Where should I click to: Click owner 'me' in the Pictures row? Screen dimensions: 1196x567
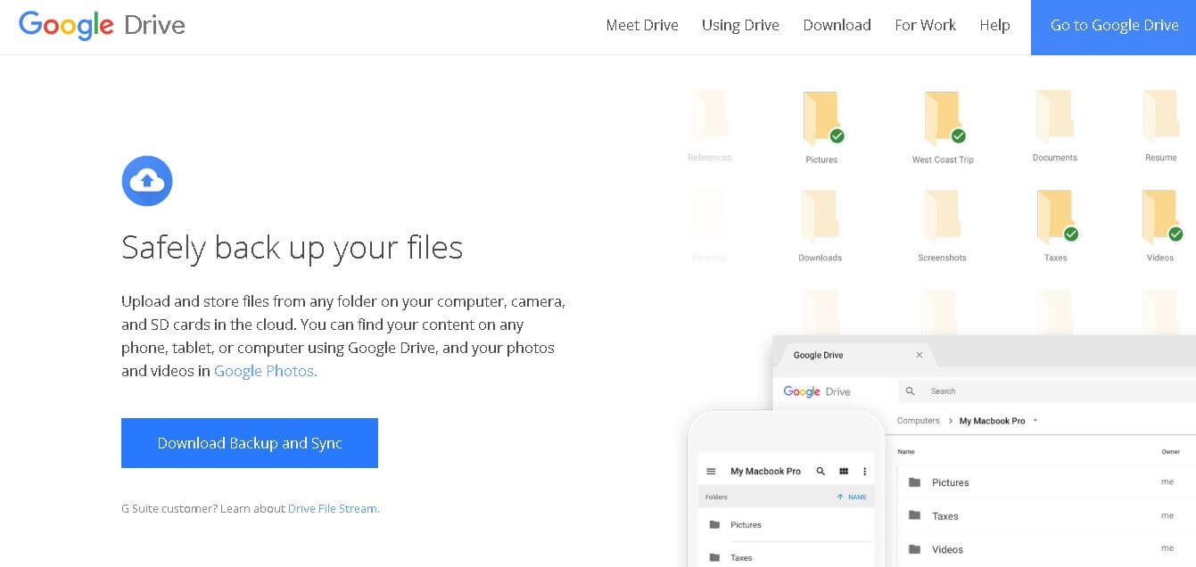click(x=1167, y=481)
